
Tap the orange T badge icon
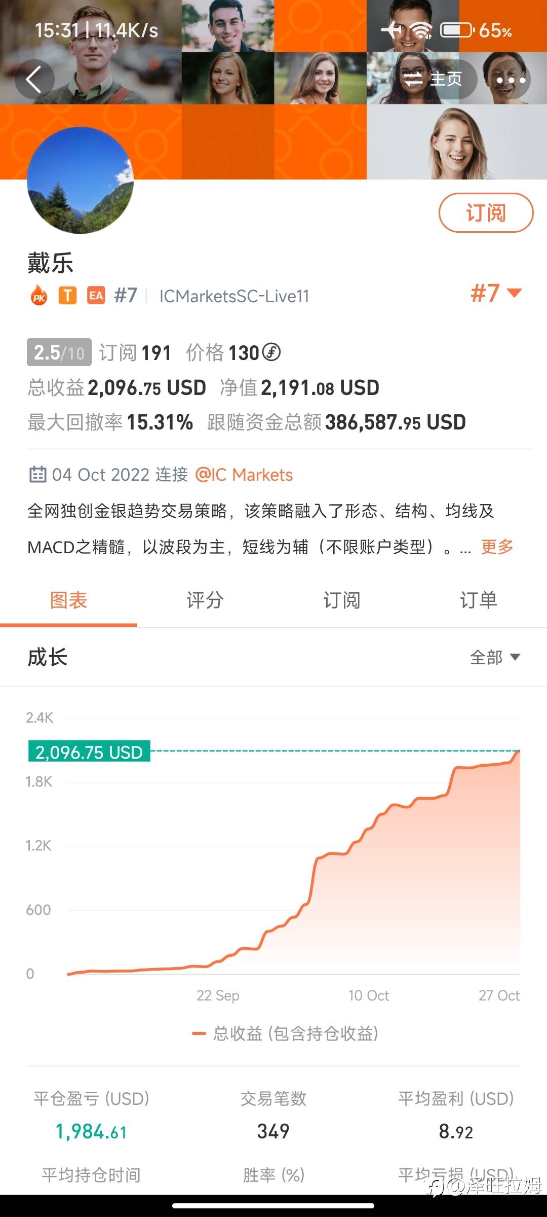tap(67, 295)
